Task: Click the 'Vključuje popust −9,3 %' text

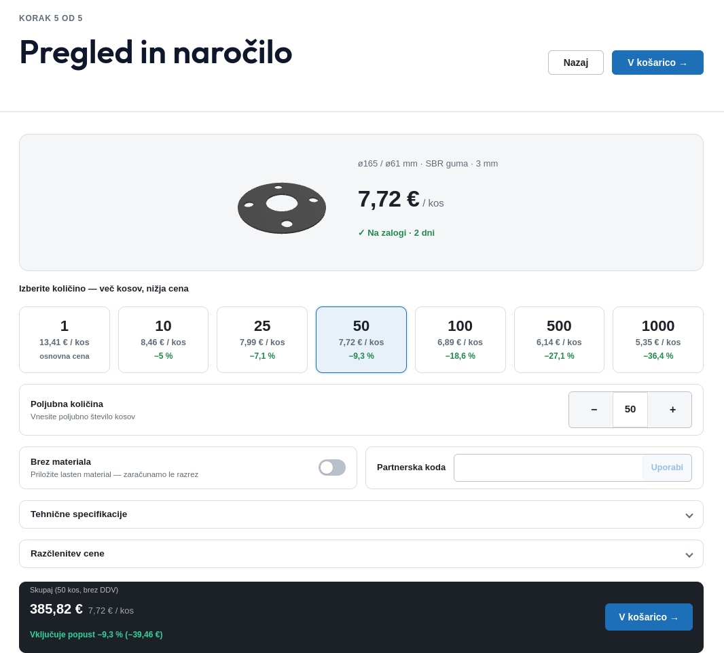Action: 96,635
